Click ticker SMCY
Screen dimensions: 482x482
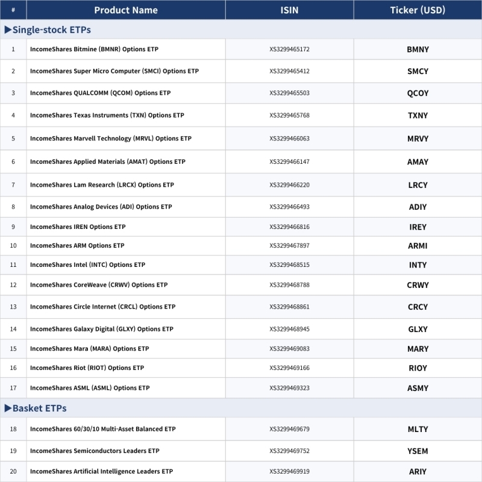tap(418, 71)
